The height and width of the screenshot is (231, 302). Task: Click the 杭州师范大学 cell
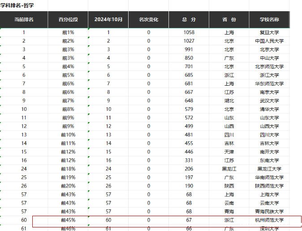269,220
